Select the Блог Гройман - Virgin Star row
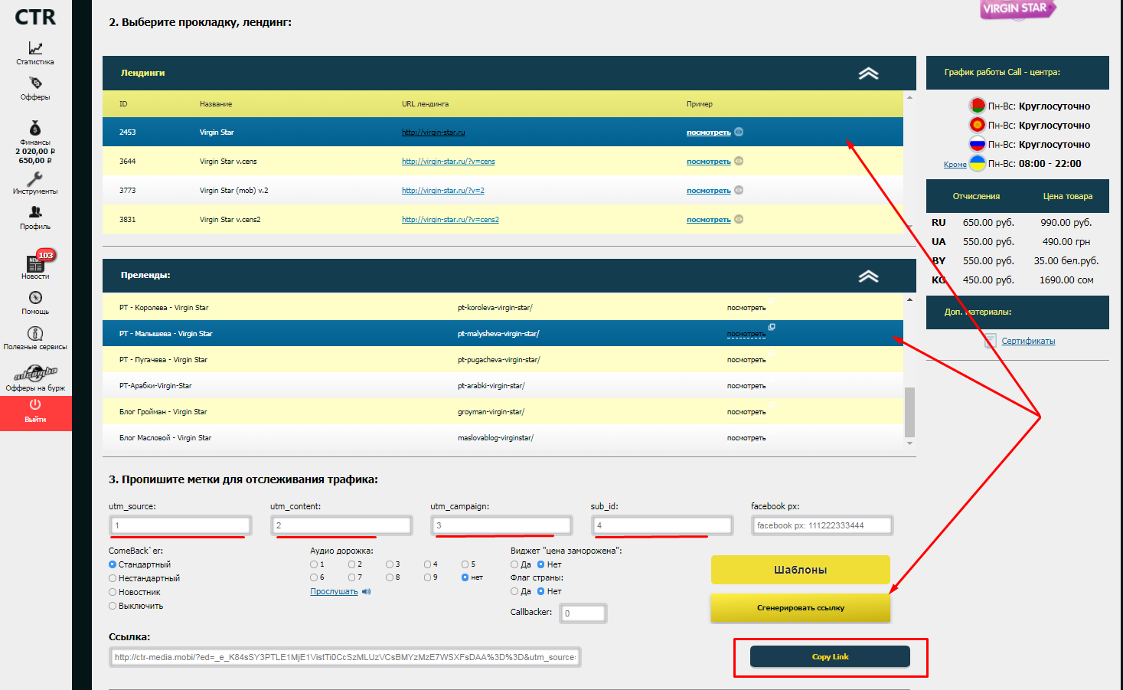Image resolution: width=1123 pixels, height=690 pixels. pos(503,411)
